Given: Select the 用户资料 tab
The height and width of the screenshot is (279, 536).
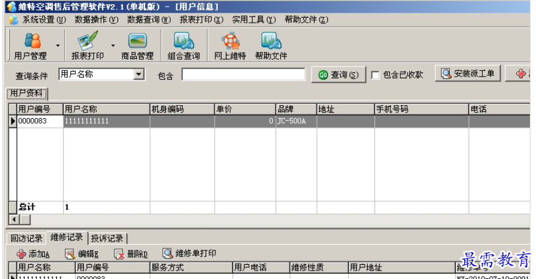Looking at the screenshot, I should coord(27,94).
